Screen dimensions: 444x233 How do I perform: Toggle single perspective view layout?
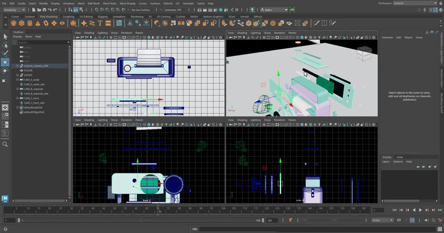(5, 107)
